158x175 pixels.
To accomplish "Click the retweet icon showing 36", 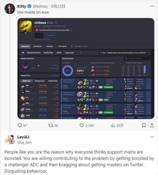I will point(51,125).
